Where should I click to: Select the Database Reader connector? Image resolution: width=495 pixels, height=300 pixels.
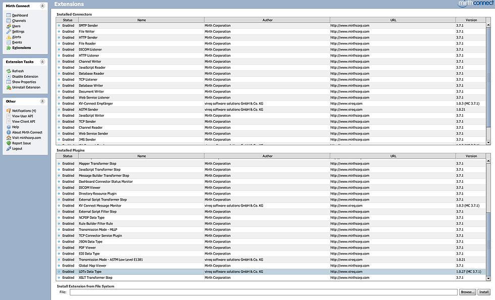point(271,74)
